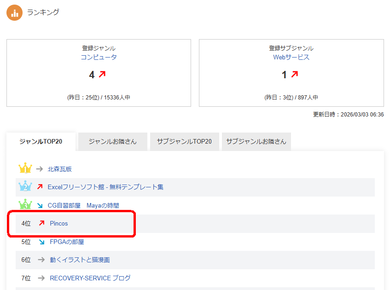
Task: Switch to the サブジャンルお隣さん tab
Action: [256, 141]
